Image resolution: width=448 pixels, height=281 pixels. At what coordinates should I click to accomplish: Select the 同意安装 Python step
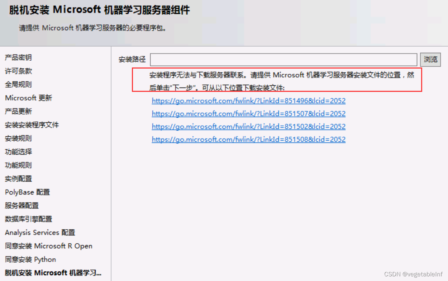pyautogui.click(x=30, y=259)
